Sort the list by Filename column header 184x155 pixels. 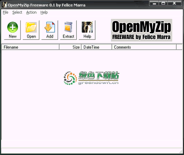pos(30,47)
